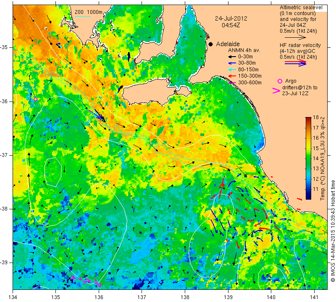336x302 pixels.
Task: Click the magenta Argo circle legend symbol
Action: coord(280,81)
